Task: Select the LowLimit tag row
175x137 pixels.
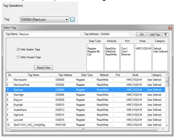Action: point(85,120)
